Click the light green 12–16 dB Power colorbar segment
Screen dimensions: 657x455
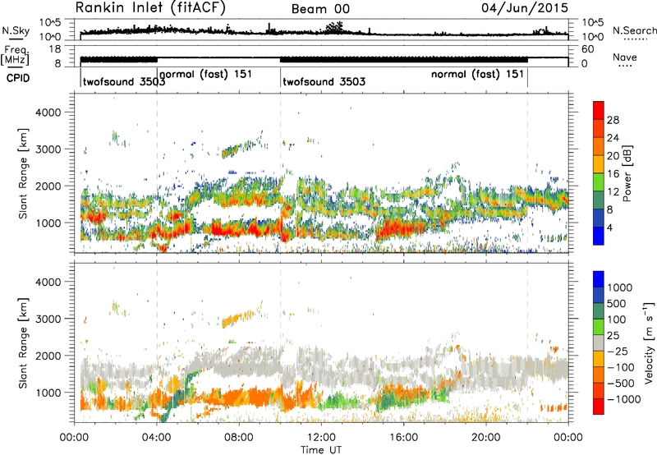pyautogui.click(x=599, y=182)
